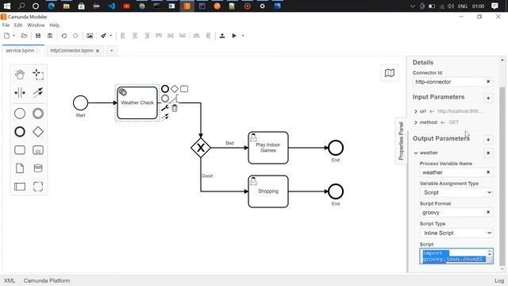508x286 pixels.
Task: Select the Hand tool in palette
Action: 20,74
